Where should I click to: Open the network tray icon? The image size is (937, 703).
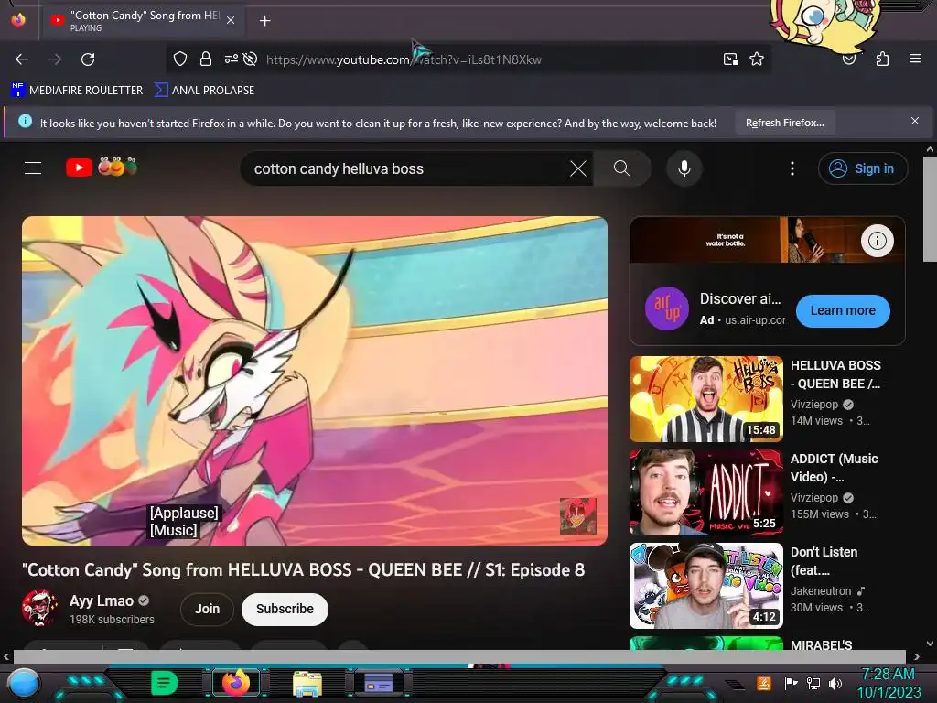(x=813, y=683)
